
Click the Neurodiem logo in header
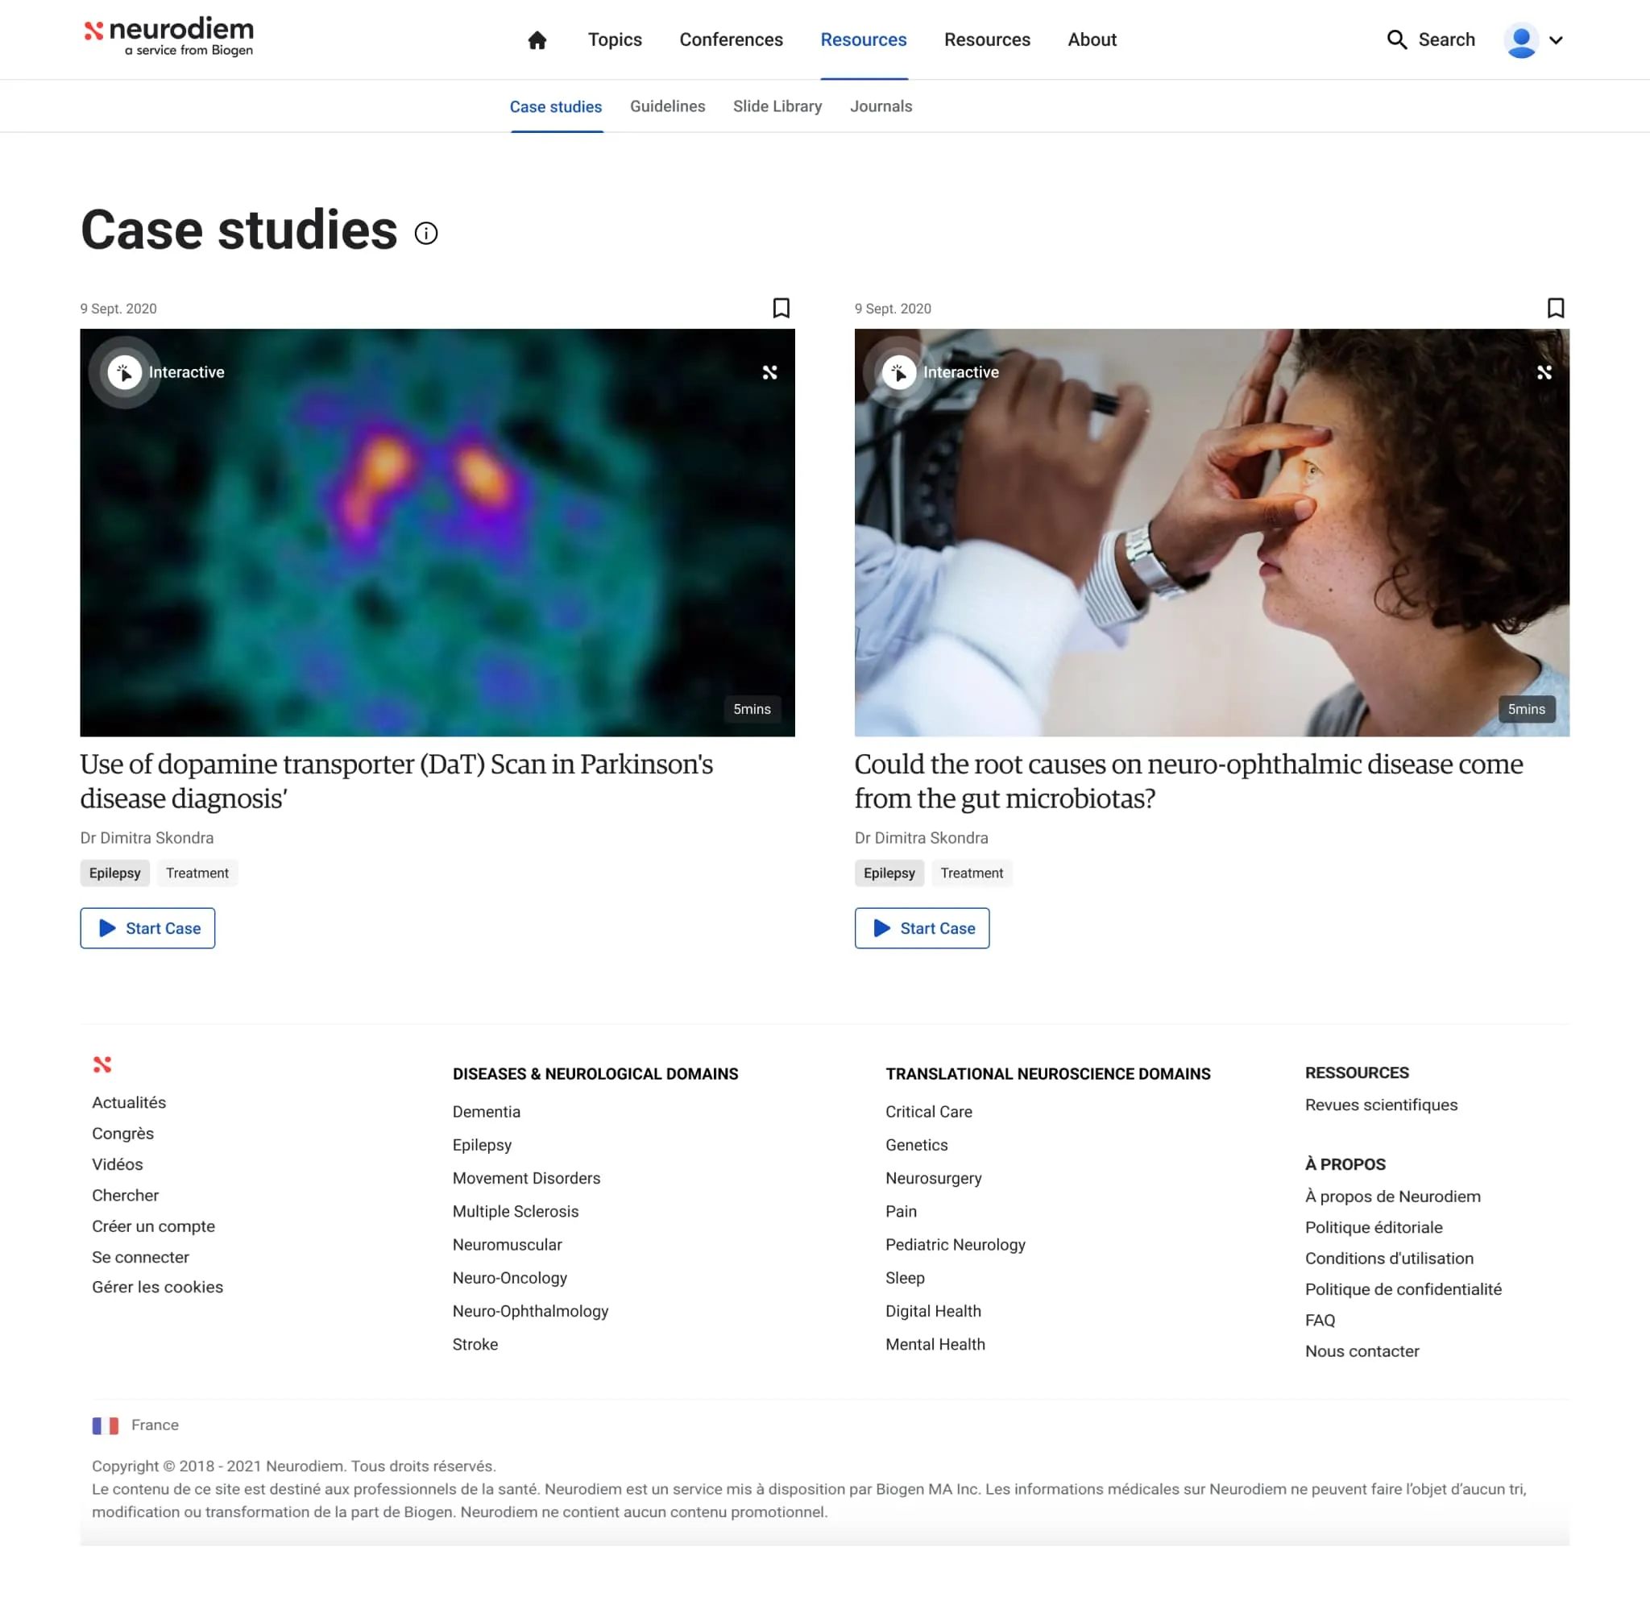[x=169, y=37]
